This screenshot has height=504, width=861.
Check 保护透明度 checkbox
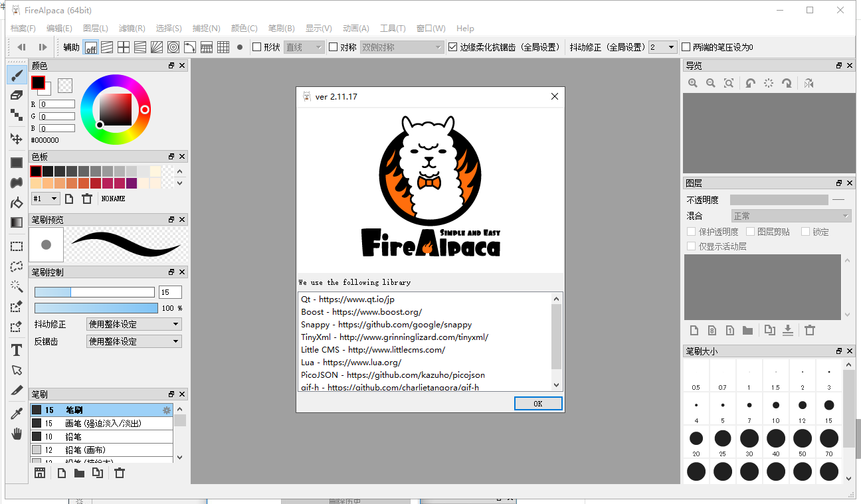click(692, 232)
